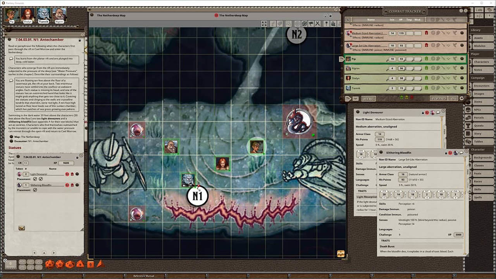Click the next-page arrow below the story panel
This screenshot has width=496, height=279.
pyautogui.click(x=53, y=253)
